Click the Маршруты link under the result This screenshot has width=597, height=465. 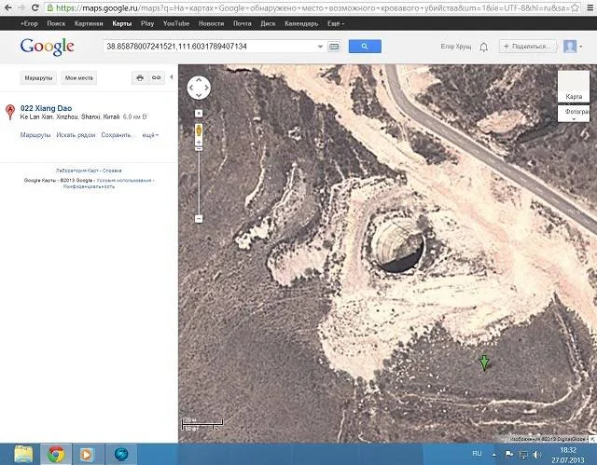point(35,135)
